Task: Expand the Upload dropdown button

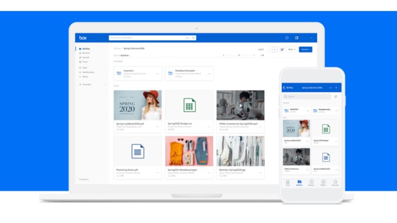Action: coord(306,49)
